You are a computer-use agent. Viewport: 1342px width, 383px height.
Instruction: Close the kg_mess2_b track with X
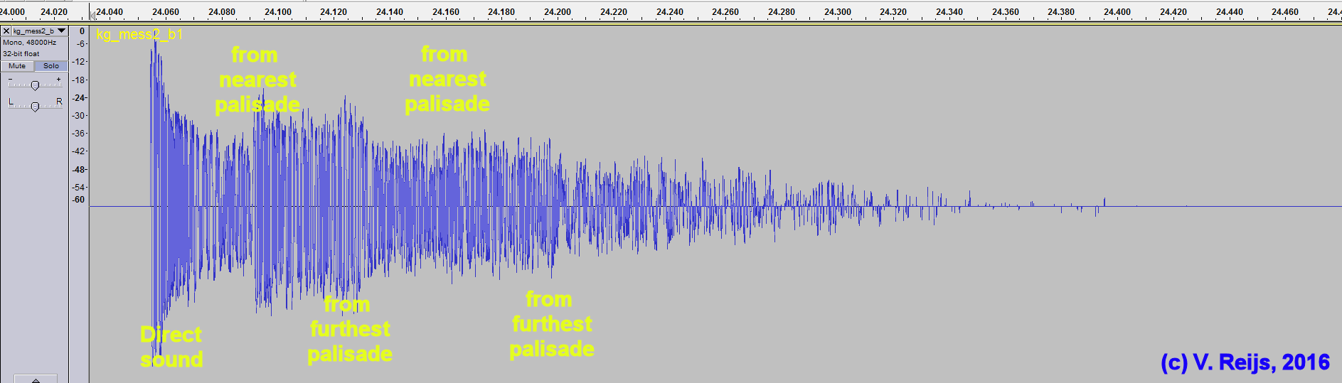[x=6, y=31]
